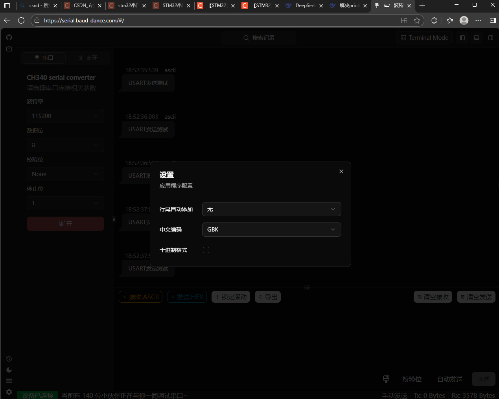This screenshot has width=499, height=399.
Task: Open browser extensions puzzle icon
Action: pos(434,20)
